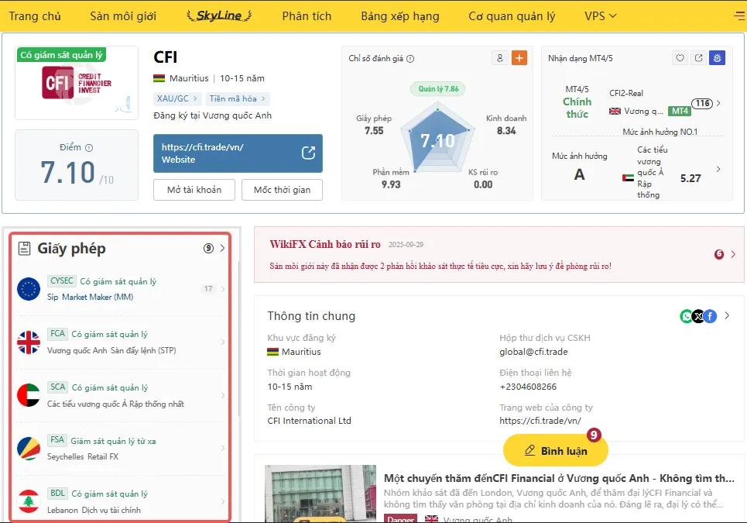Click the heart favorite icon

(680, 58)
